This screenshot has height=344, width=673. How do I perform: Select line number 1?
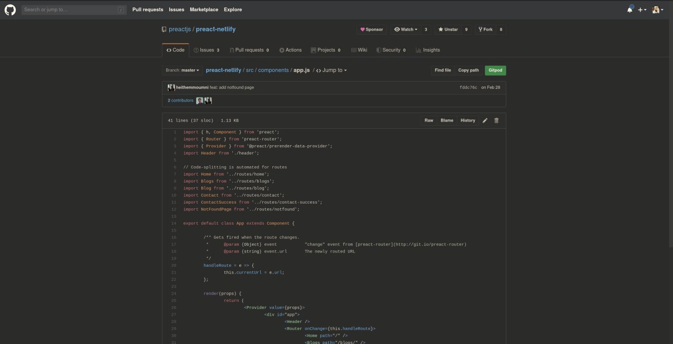tap(175, 132)
